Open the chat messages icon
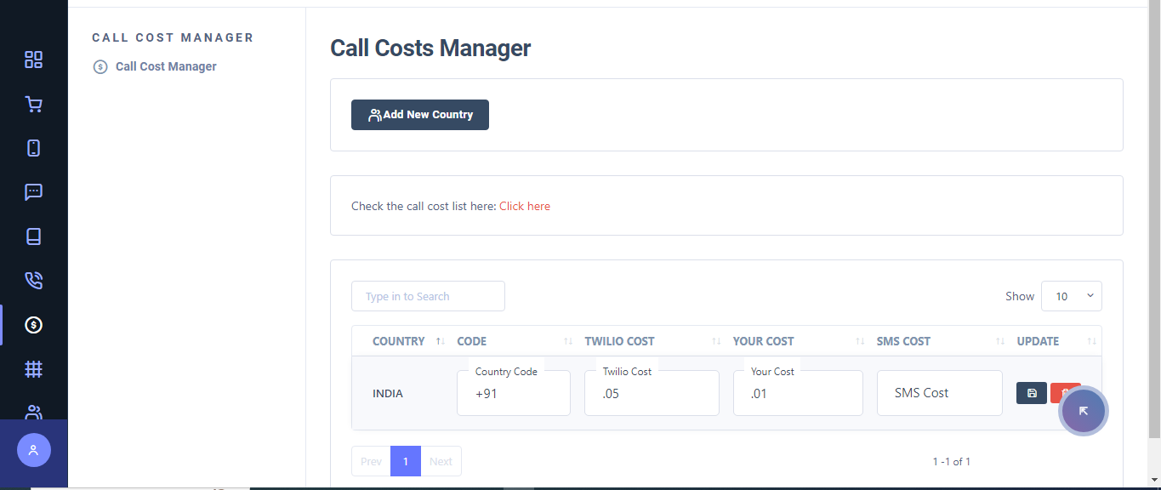1161x490 pixels. point(33,191)
